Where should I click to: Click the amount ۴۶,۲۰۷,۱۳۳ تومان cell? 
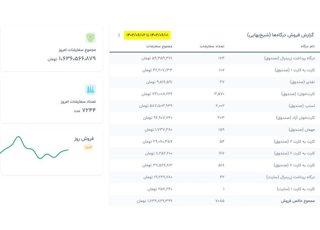157,70
